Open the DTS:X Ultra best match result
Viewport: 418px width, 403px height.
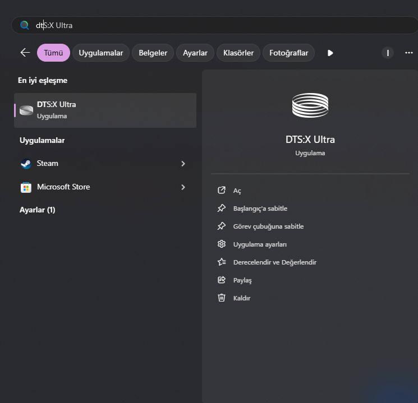coord(105,110)
